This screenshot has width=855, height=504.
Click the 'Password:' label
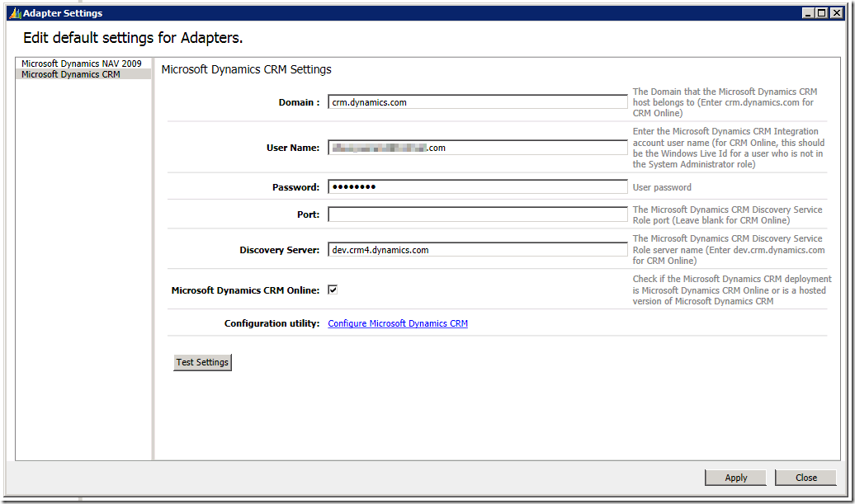(296, 187)
